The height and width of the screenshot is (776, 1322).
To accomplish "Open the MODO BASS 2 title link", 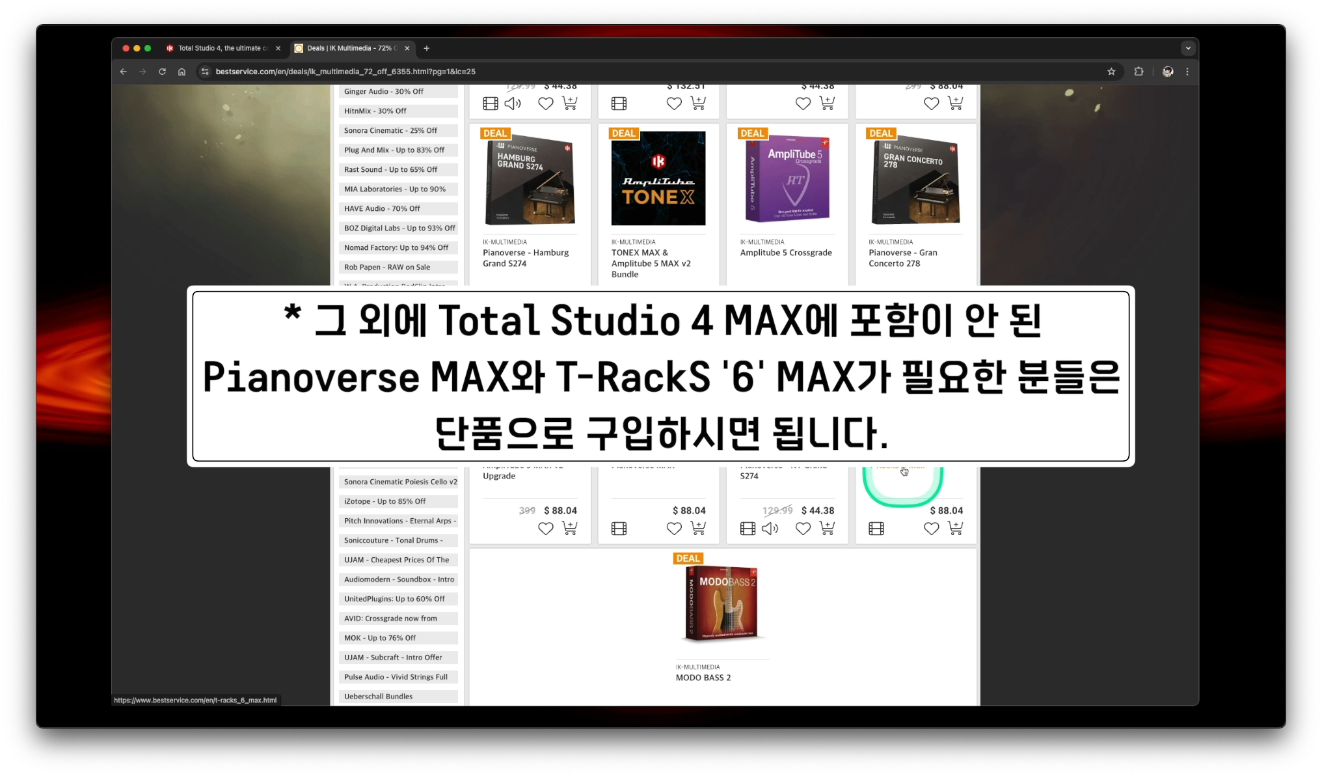I will 703,678.
